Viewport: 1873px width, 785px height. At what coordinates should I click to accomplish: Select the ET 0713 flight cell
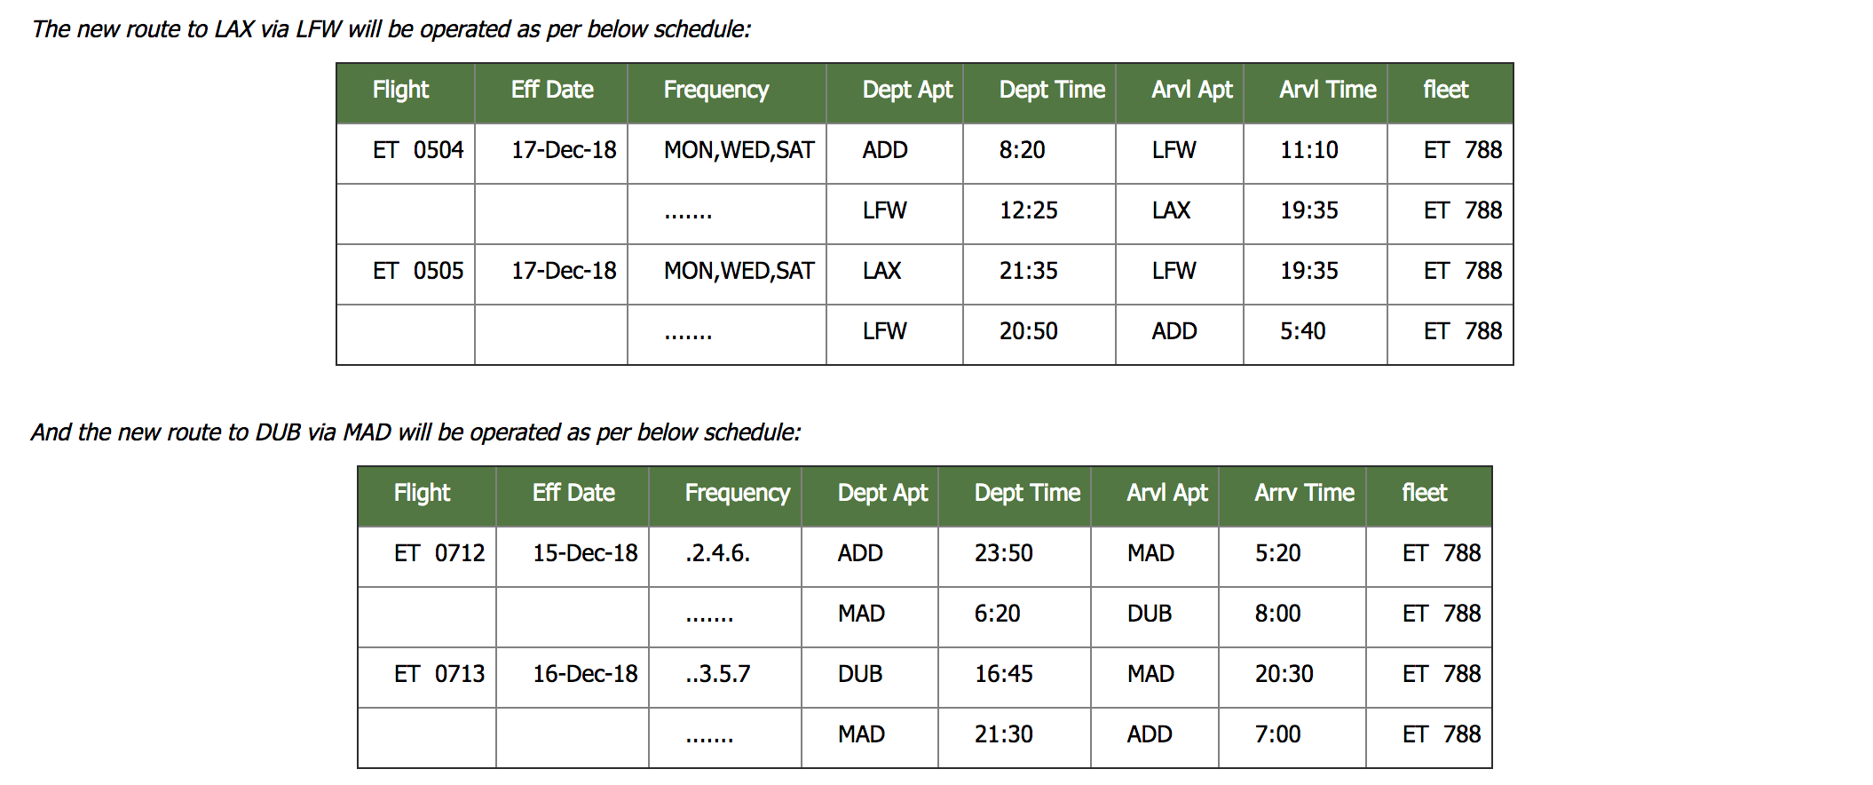pyautogui.click(x=439, y=674)
